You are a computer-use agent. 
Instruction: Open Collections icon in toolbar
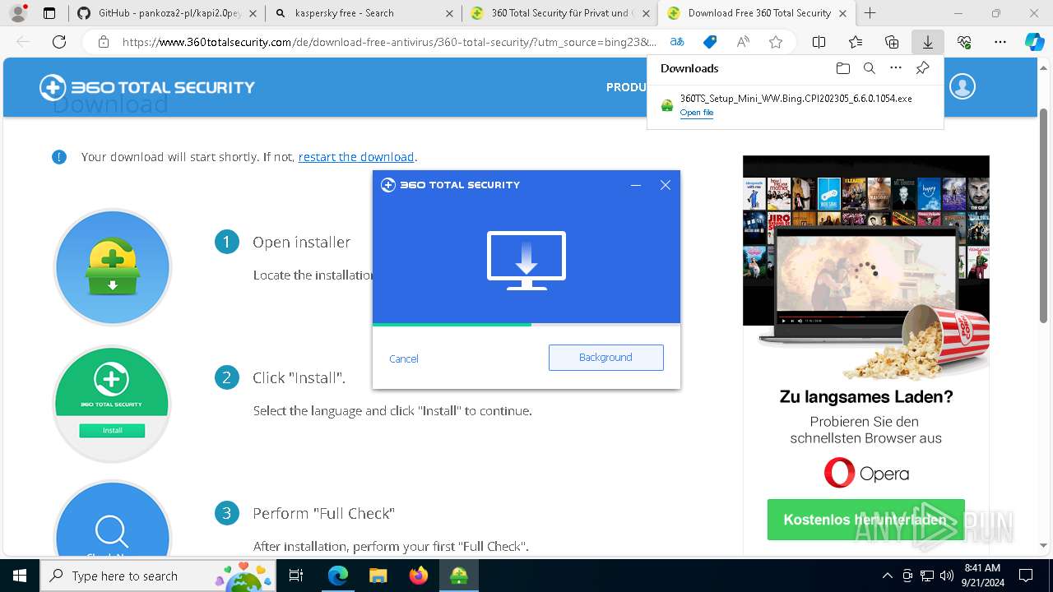(892, 42)
